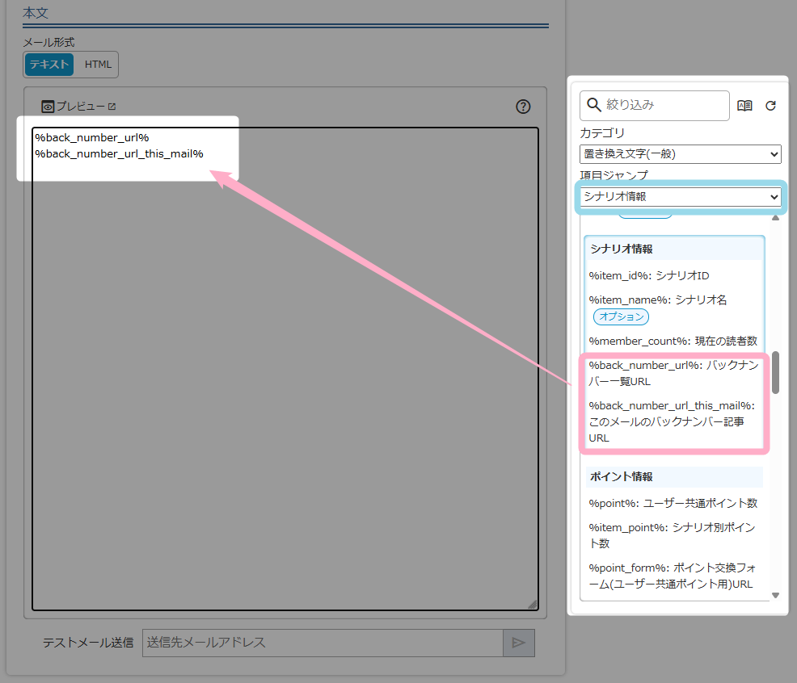The height and width of the screenshot is (683, 797).
Task: Click the 送信先メールアドレス input field
Action: pyautogui.click(x=322, y=643)
